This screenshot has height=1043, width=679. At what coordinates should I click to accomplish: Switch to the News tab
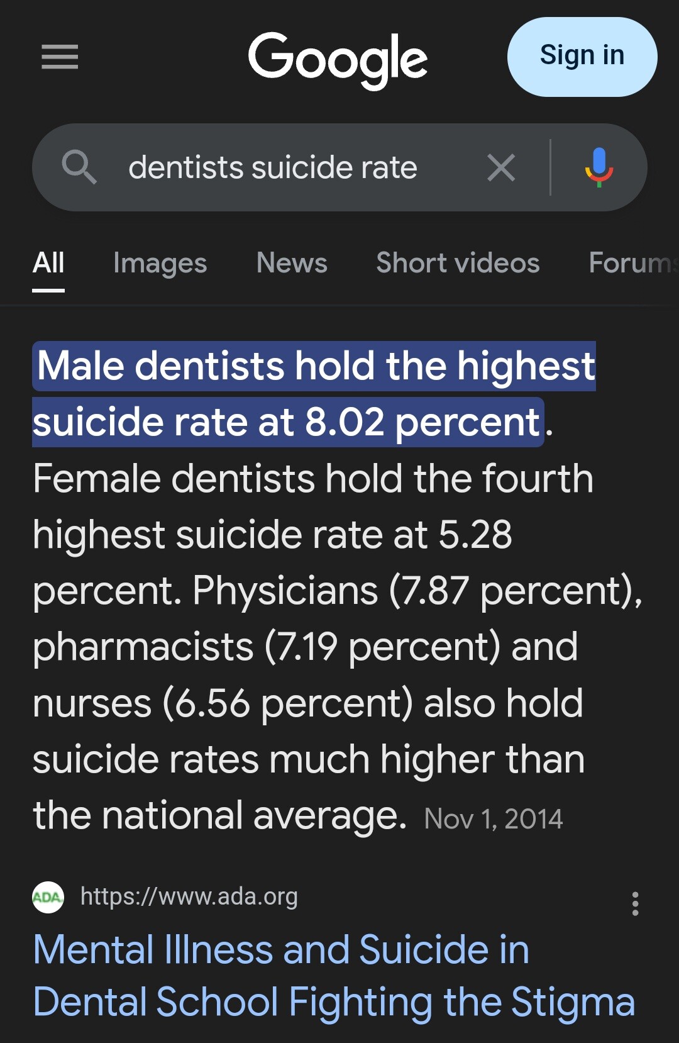pyautogui.click(x=292, y=263)
